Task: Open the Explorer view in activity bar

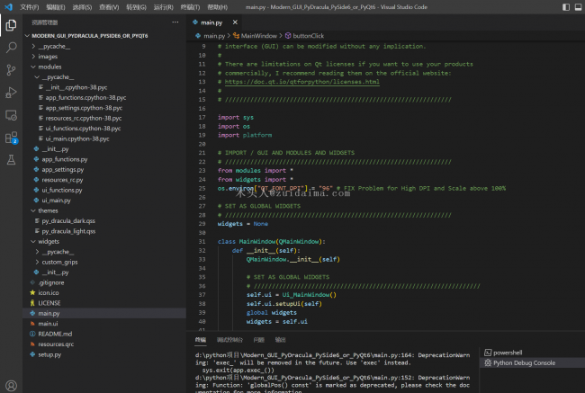Action: point(11,24)
